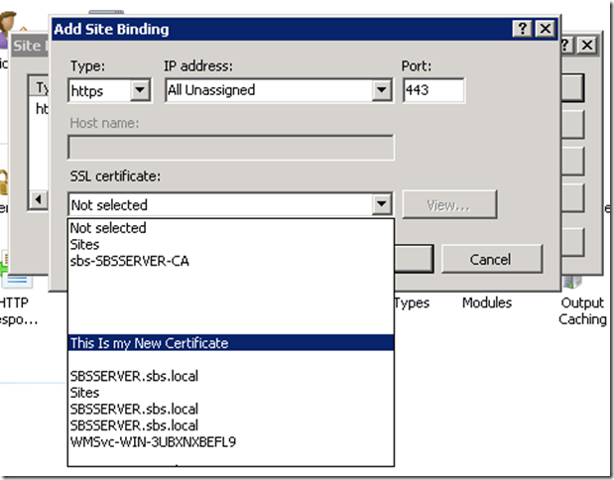The image size is (614, 480).
Task: Open the MIME Types feature
Action: tap(413, 302)
